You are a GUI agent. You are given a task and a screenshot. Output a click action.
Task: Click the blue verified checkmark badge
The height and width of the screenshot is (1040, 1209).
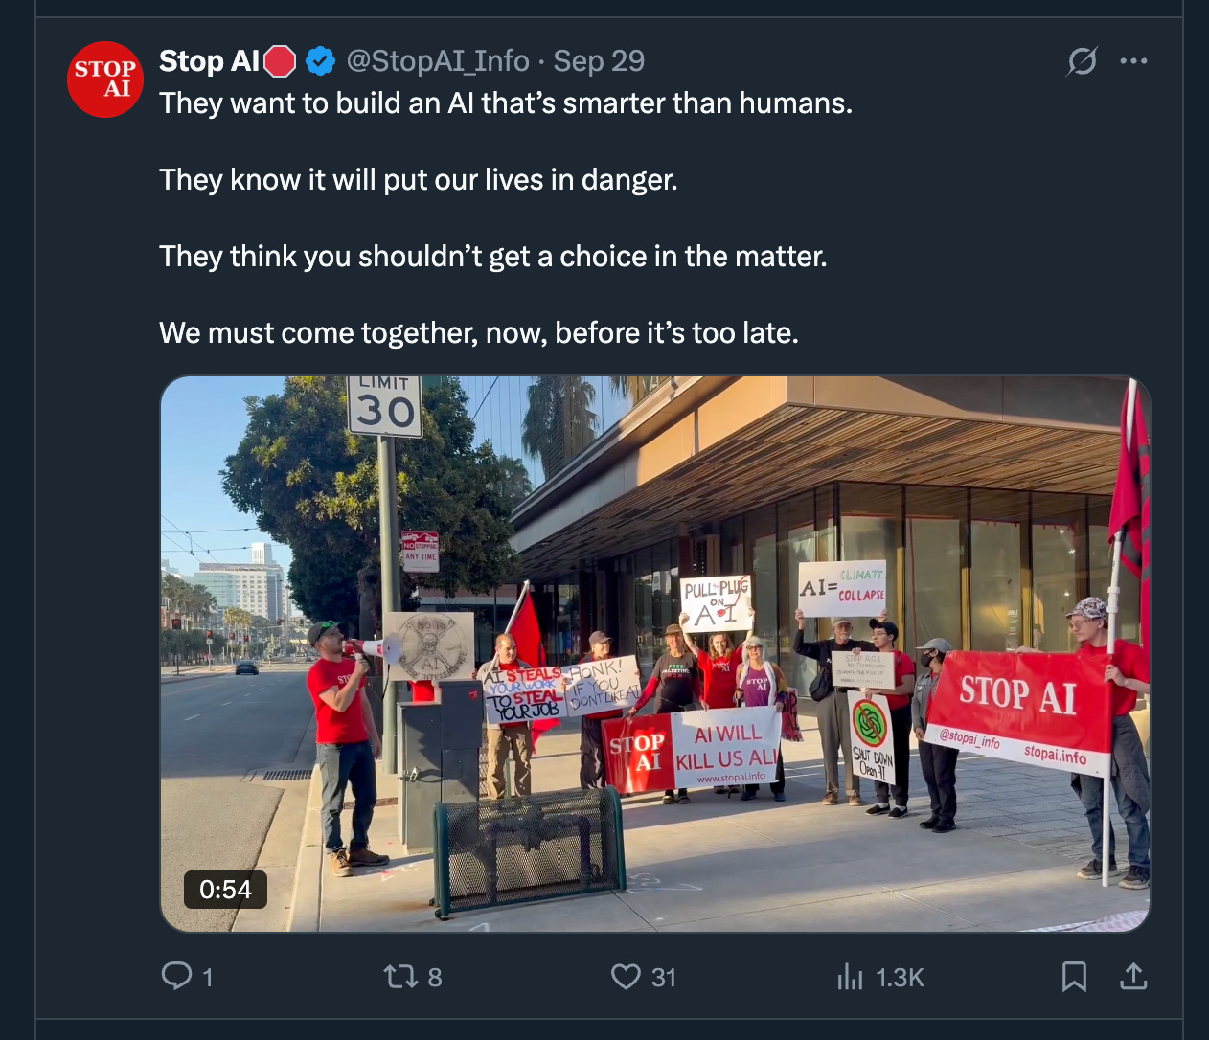tap(320, 61)
